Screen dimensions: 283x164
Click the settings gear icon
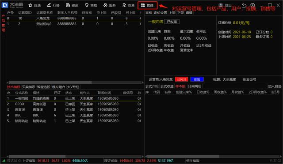click(x=252, y=5)
